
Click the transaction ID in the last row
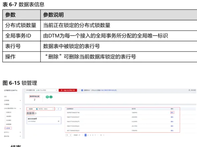tap(73, 131)
